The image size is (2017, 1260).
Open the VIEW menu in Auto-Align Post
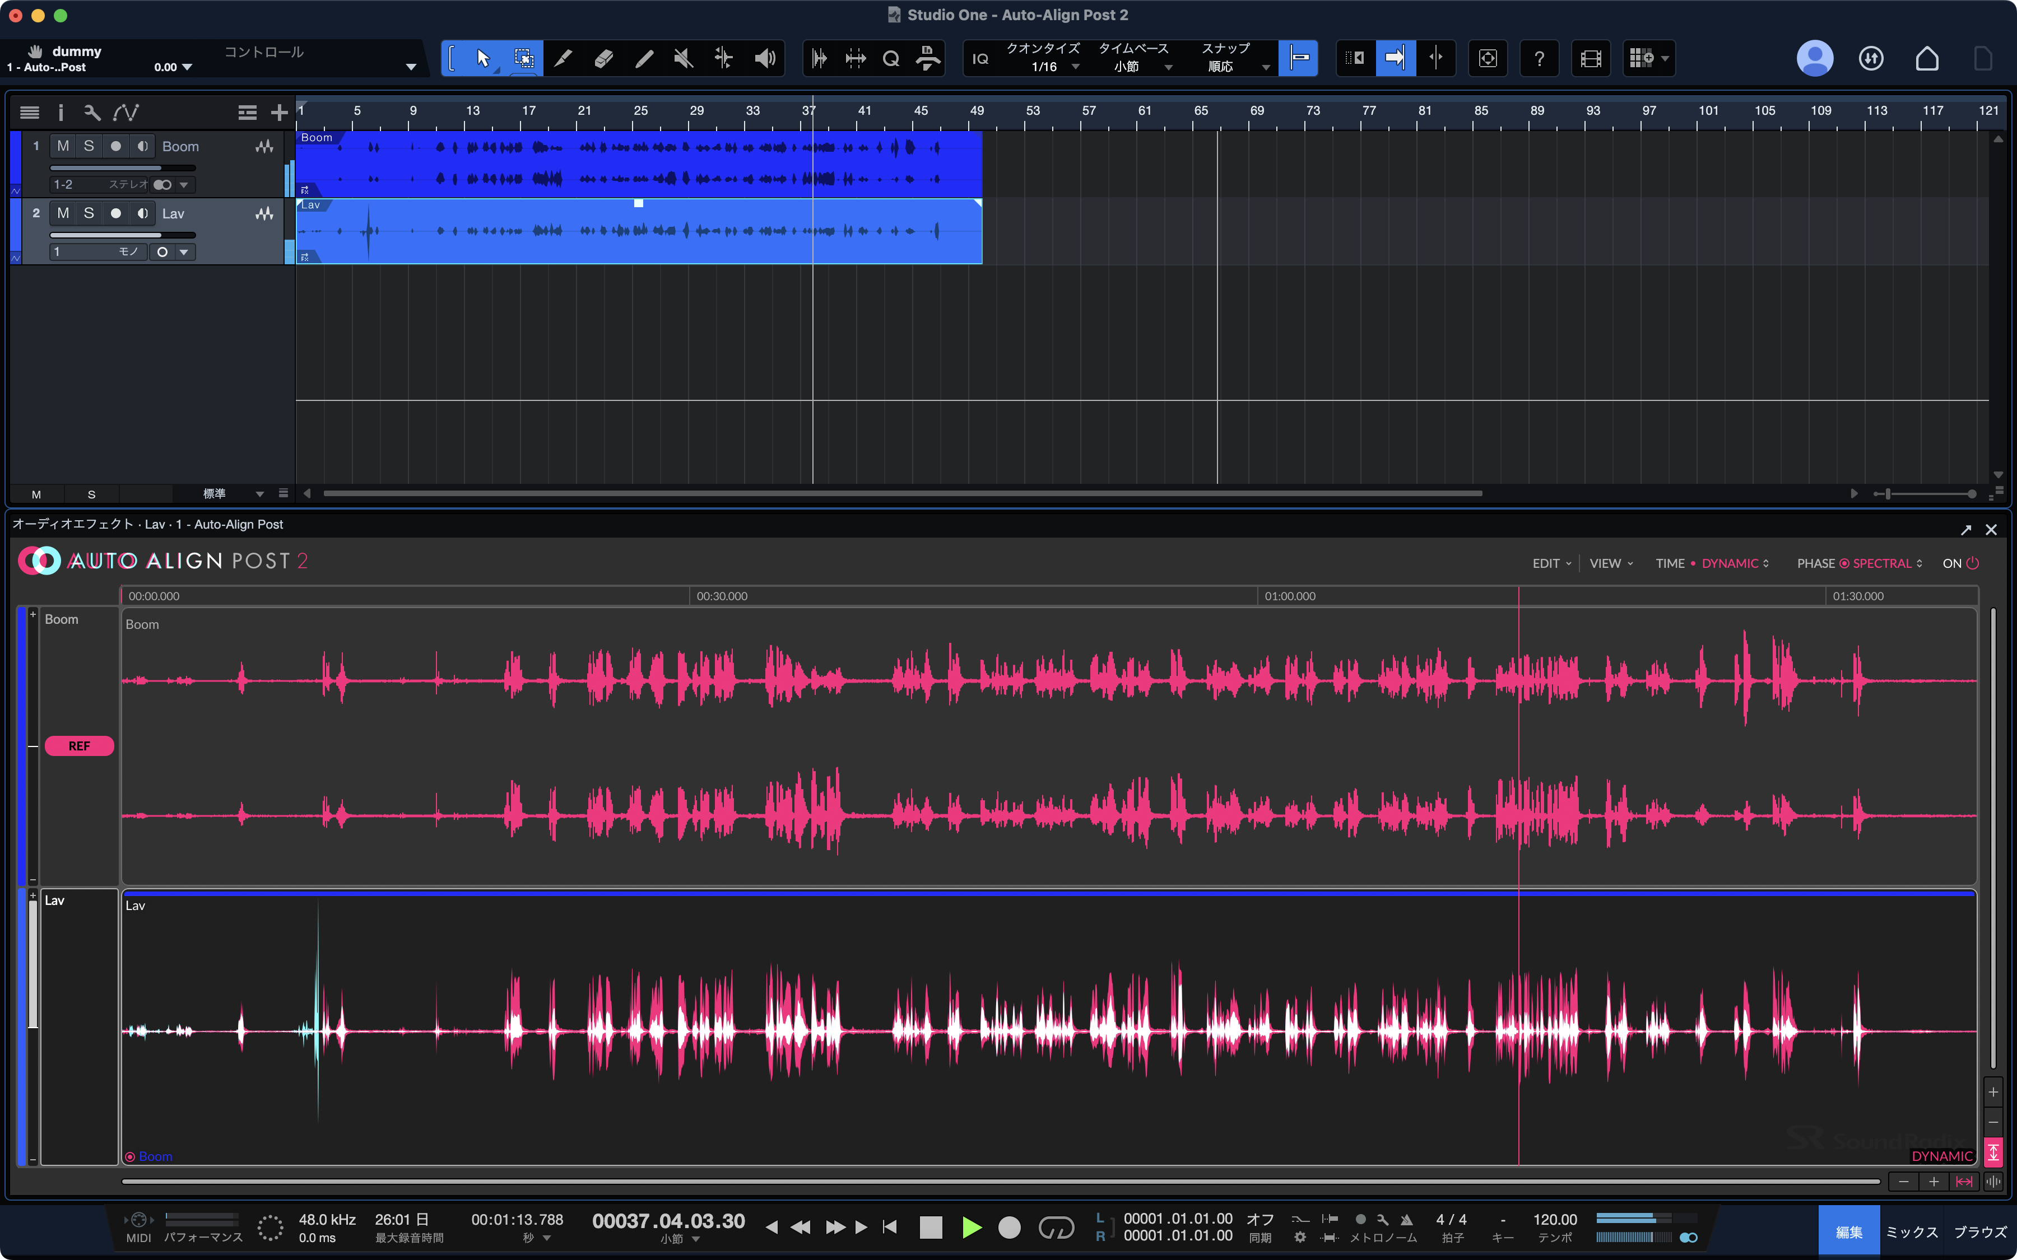[x=1610, y=563]
